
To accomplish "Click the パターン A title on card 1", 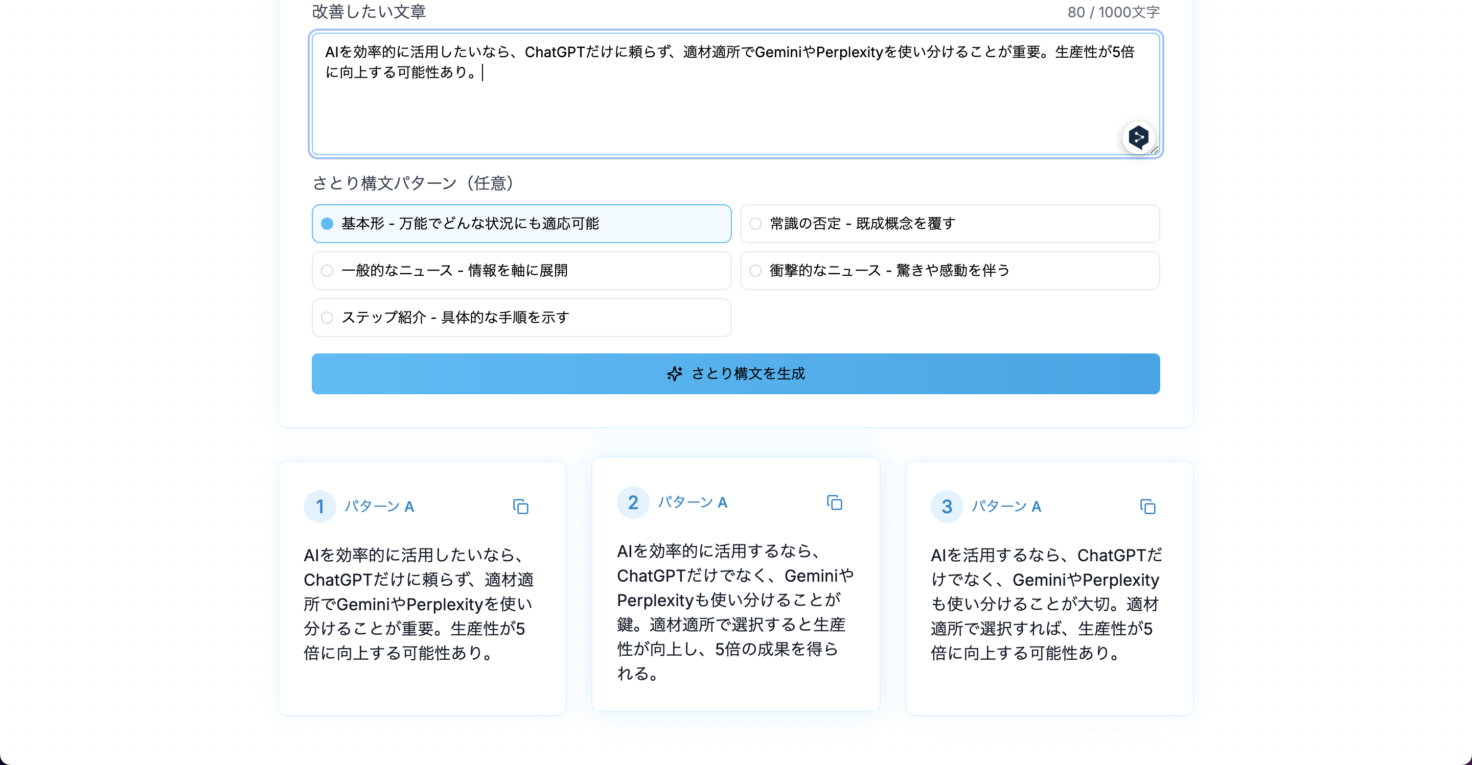I will (x=379, y=507).
